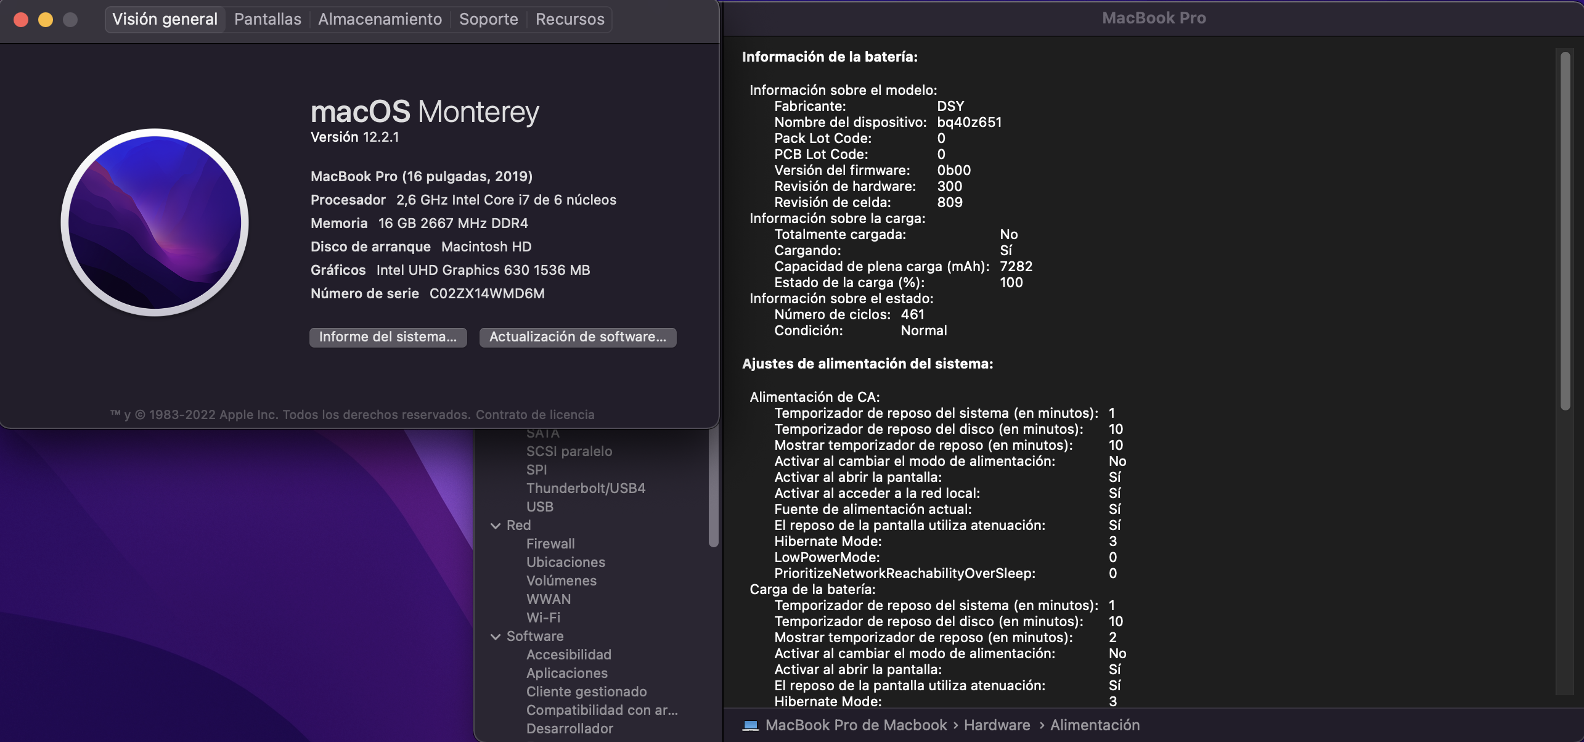Click the serial number C02ZX14WMD6M
The height and width of the screenshot is (742, 1584).
pos(487,293)
